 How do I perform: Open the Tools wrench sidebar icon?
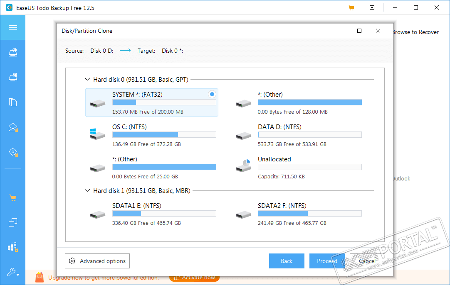pyautogui.click(x=13, y=272)
